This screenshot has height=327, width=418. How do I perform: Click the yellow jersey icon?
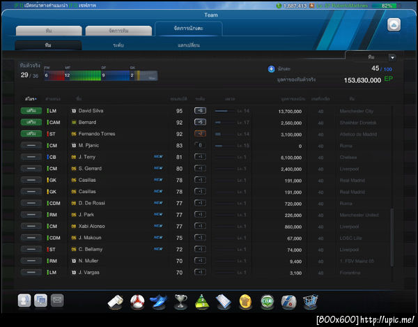click(245, 302)
